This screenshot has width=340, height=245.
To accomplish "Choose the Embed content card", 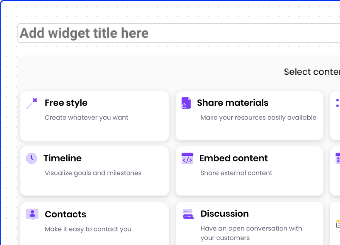I will [x=249, y=171].
